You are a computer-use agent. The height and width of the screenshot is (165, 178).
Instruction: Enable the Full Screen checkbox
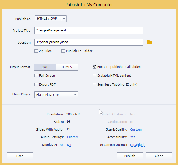pos(36,76)
